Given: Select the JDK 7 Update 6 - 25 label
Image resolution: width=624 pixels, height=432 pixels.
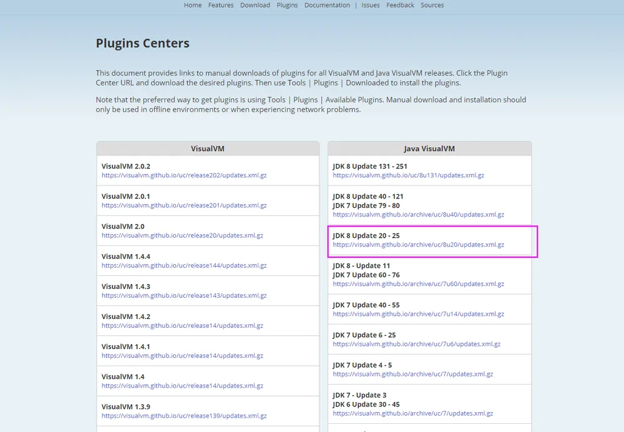Looking at the screenshot, I should pos(364,335).
